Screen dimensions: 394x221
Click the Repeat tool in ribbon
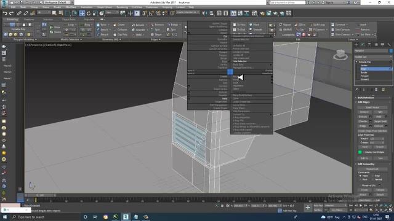[x=284, y=25]
